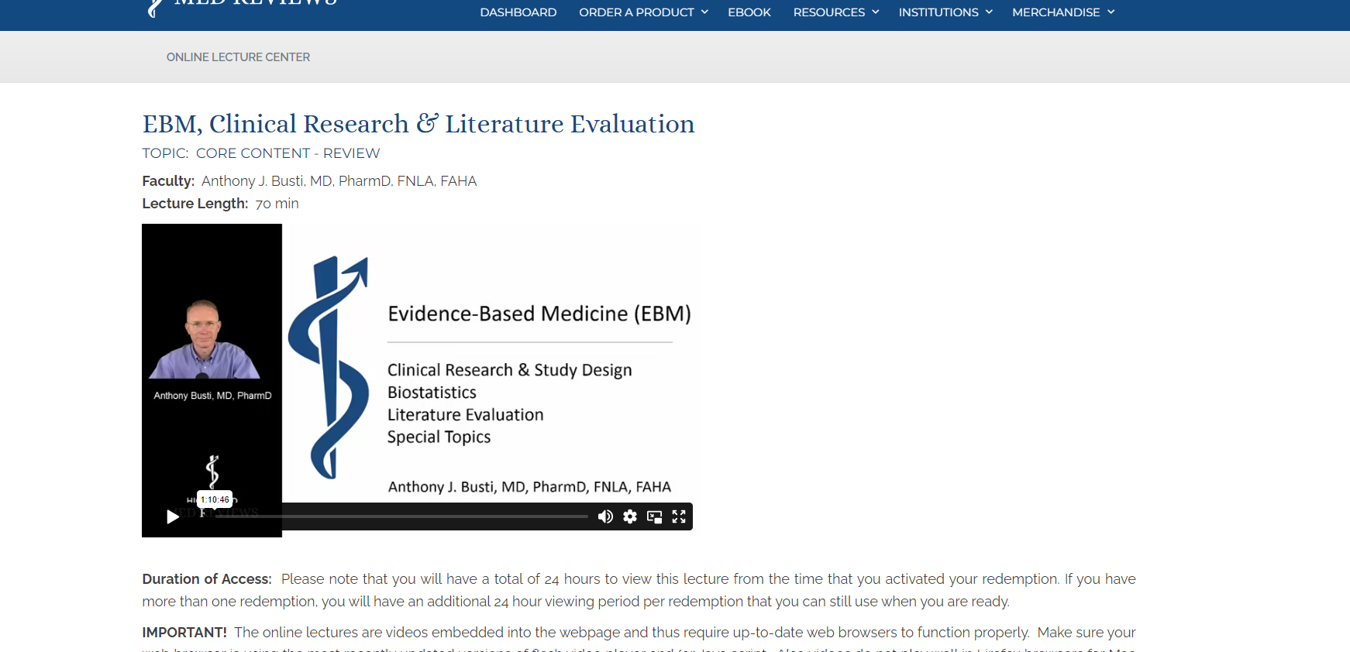The width and height of the screenshot is (1350, 652).
Task: Play the EBM lecture video
Action: tap(173, 516)
